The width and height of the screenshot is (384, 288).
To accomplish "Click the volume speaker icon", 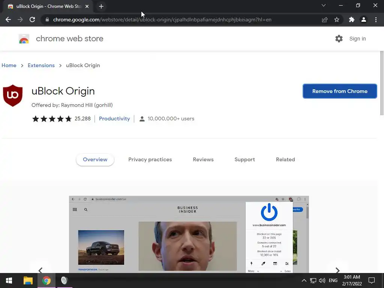I will pyautogui.click(x=322, y=280).
